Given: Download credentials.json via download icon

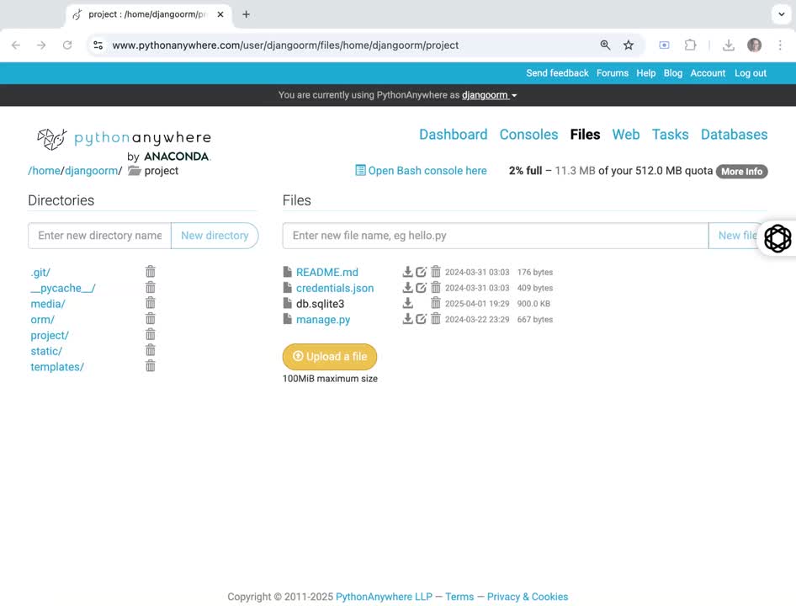Looking at the screenshot, I should 407,288.
